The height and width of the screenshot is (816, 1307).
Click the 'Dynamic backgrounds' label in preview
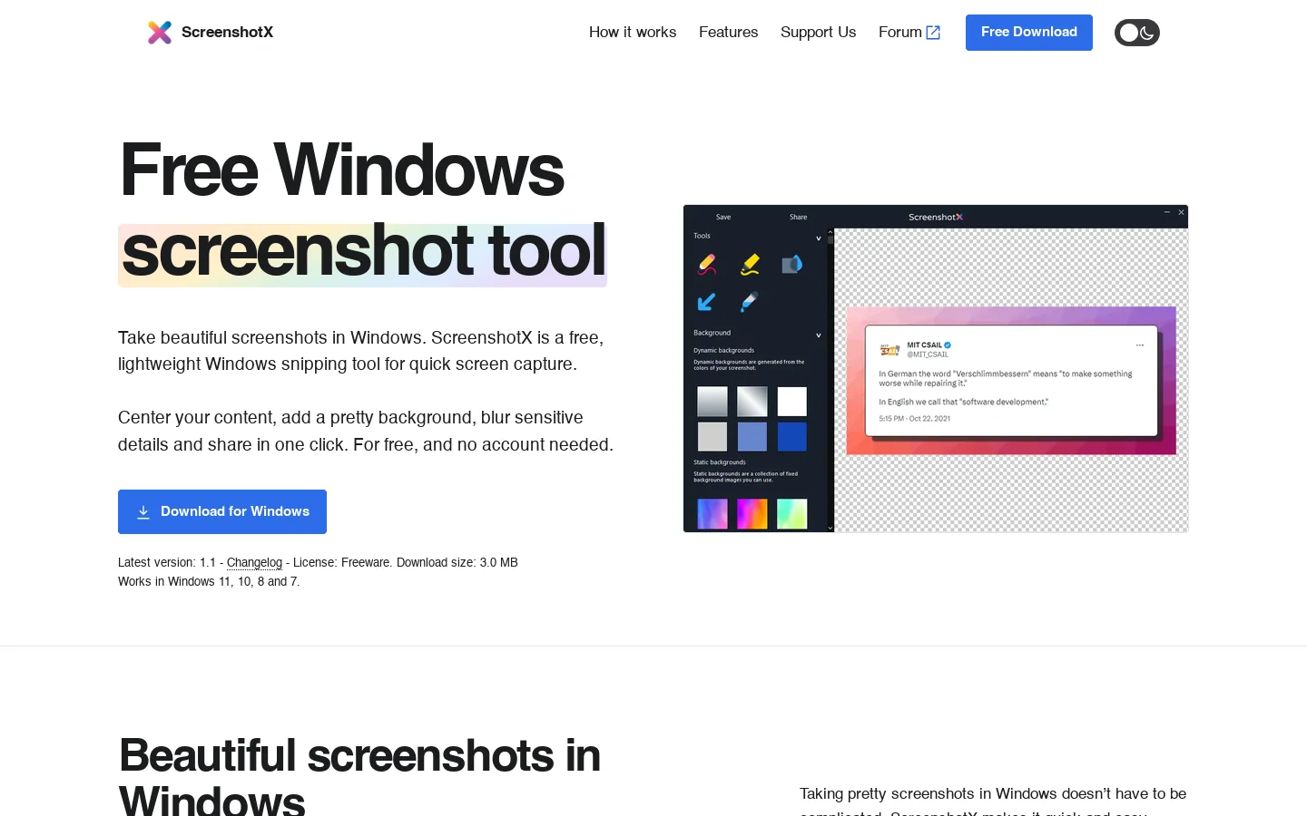723,350
